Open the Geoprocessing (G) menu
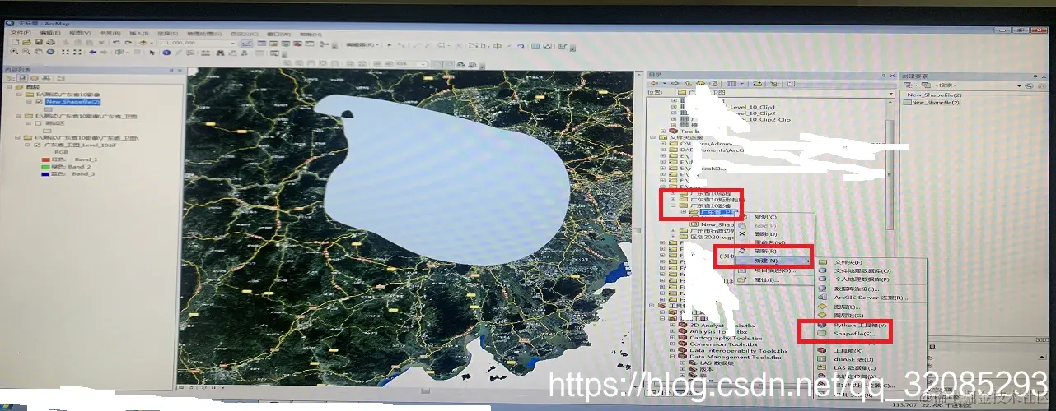The image size is (1056, 411). pos(204,34)
